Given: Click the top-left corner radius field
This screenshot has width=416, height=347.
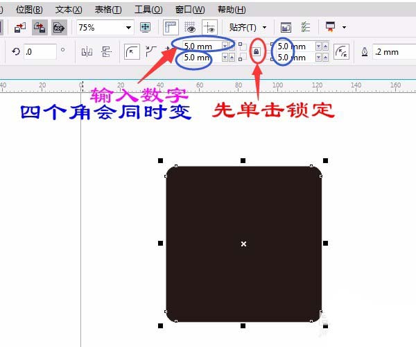Looking at the screenshot, I should [x=202, y=46].
